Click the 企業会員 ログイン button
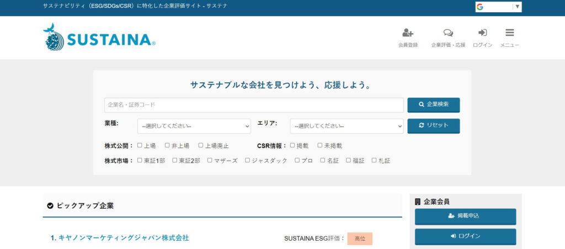This screenshot has height=249, width=565. coord(465,236)
